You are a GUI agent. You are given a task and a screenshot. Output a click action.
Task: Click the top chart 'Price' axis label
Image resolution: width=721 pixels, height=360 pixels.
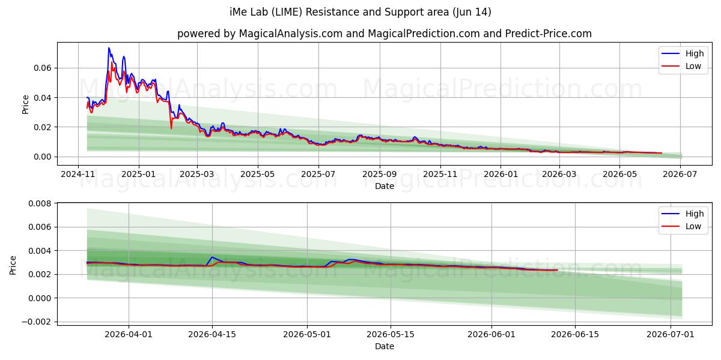pyautogui.click(x=25, y=103)
